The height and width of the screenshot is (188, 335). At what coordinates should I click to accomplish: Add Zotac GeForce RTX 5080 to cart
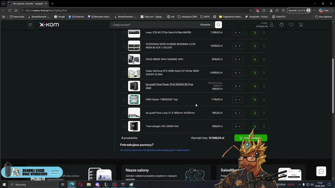click(x=255, y=73)
